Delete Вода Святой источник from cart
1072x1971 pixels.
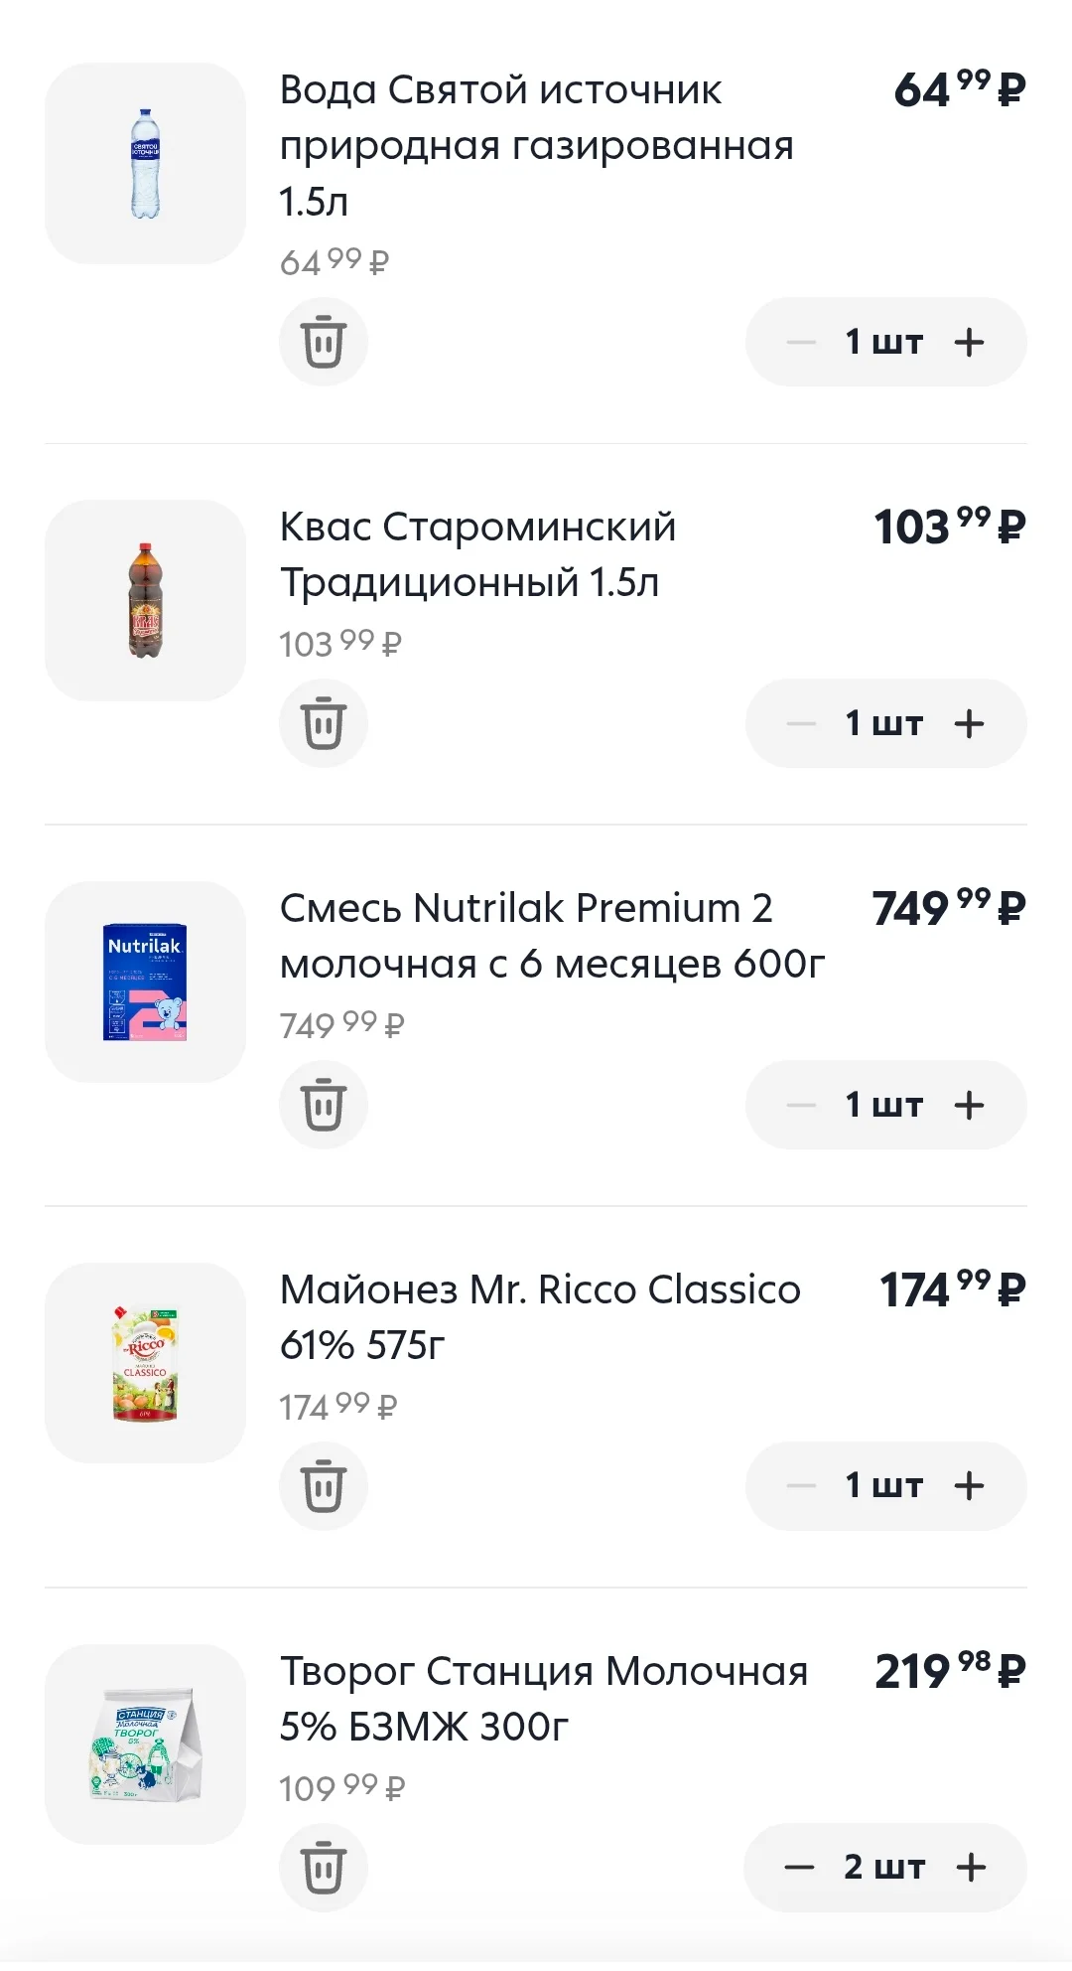point(324,342)
